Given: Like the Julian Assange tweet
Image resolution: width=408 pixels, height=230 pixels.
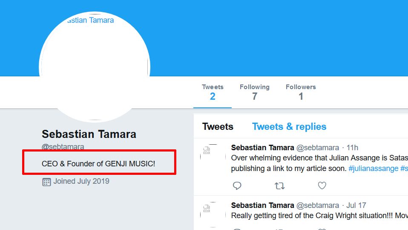Looking at the screenshot, I should [x=322, y=185].
